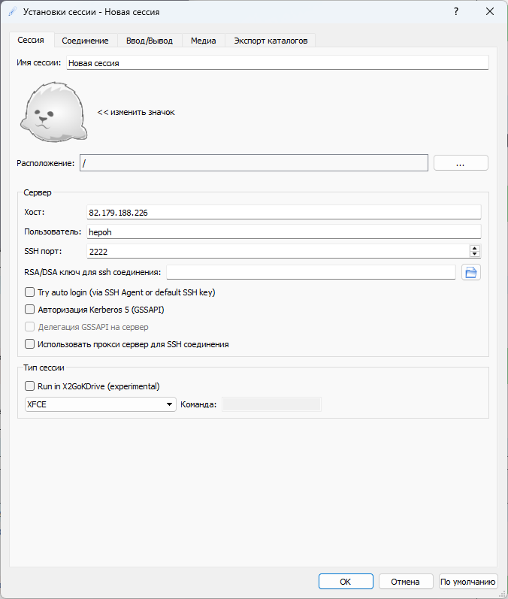Switch to the Соединение tab
Viewport: 508px width, 599px height.
click(85, 41)
